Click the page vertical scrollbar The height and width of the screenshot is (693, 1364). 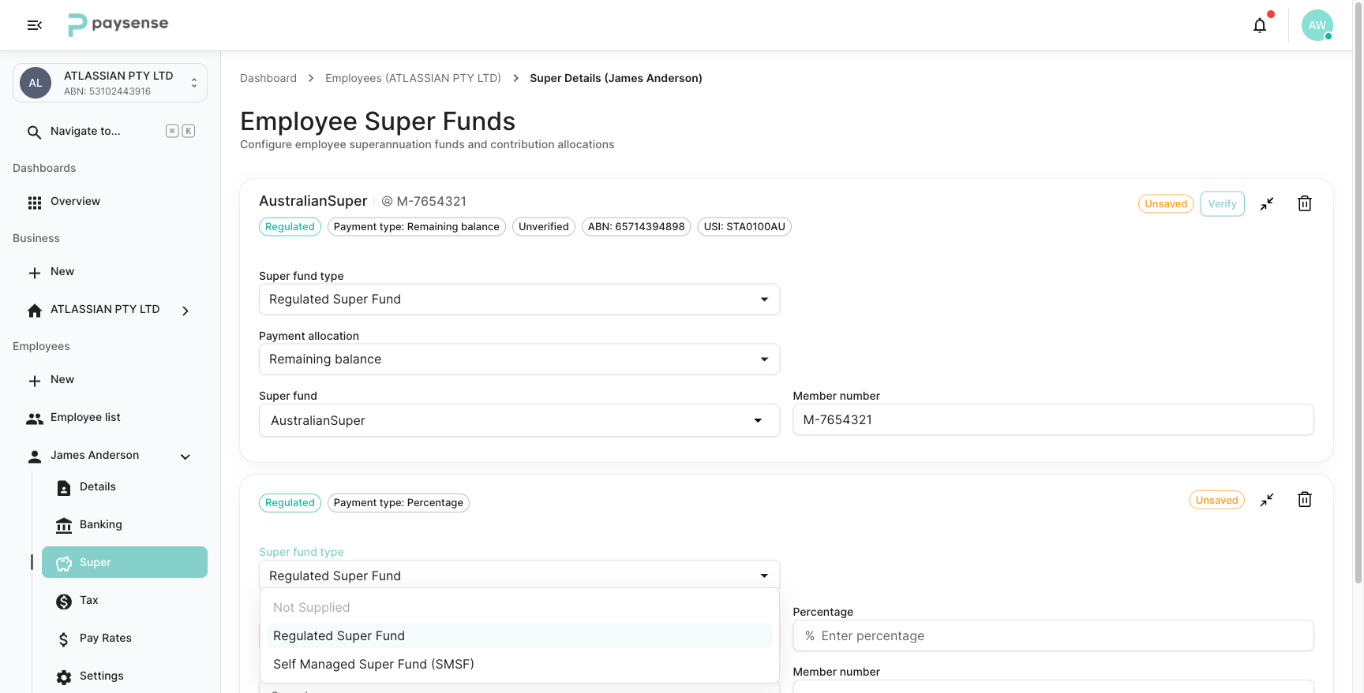tap(1358, 292)
